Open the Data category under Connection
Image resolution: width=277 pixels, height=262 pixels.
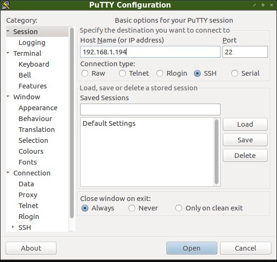click(x=26, y=184)
